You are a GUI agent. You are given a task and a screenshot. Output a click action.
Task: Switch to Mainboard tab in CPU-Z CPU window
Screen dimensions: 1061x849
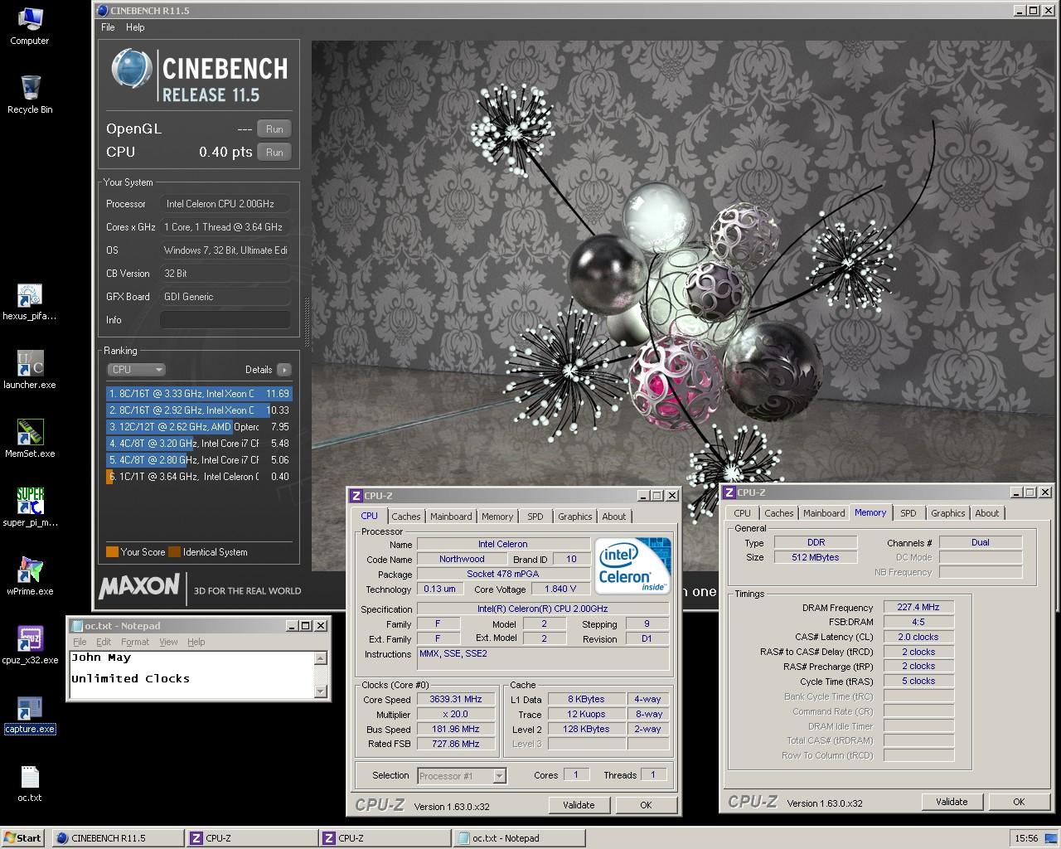coord(451,517)
